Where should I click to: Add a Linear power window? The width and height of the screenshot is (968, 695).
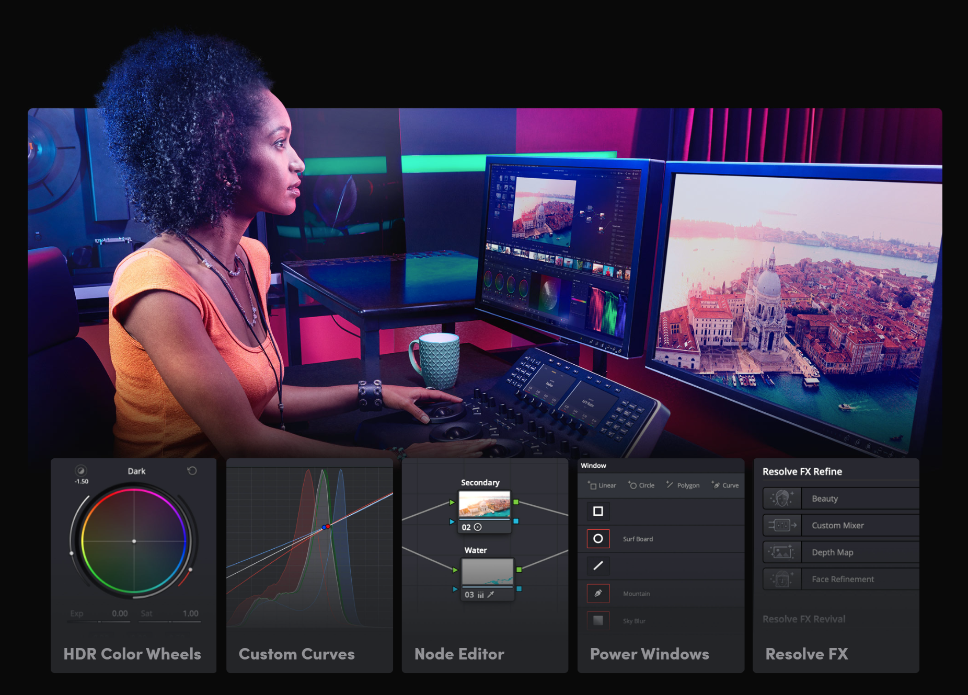pos(602,485)
